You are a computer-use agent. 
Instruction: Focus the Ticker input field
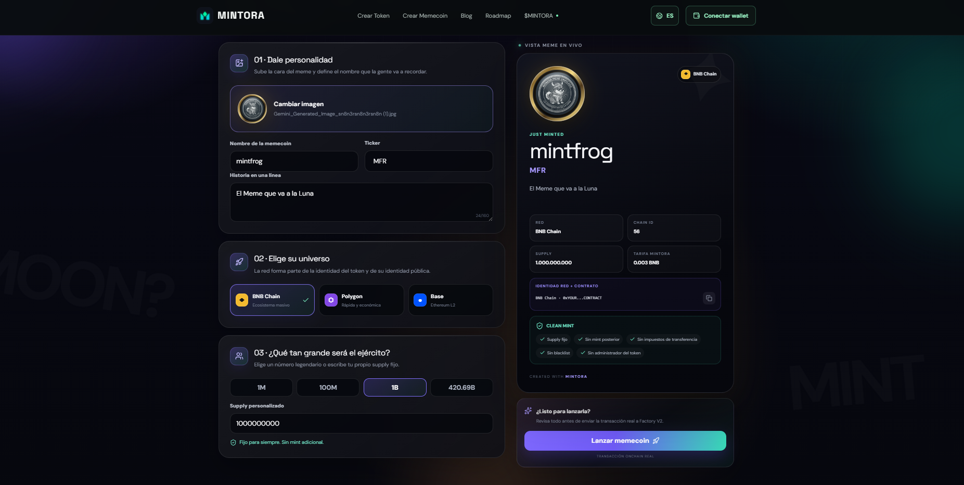click(429, 161)
